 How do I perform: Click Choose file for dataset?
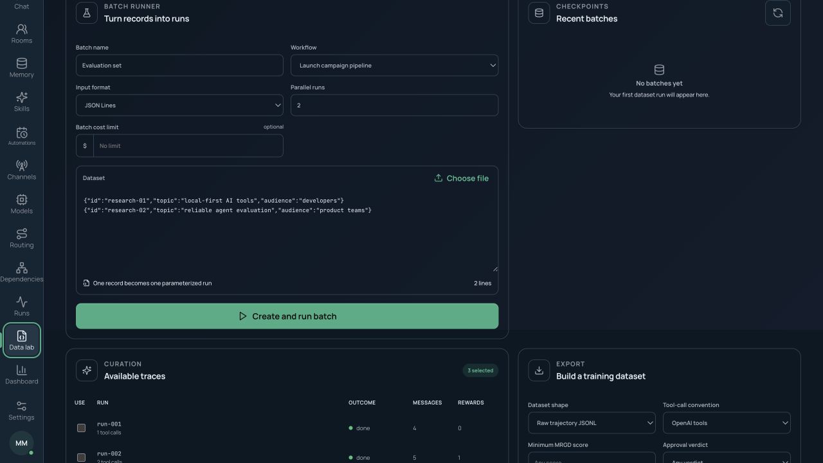coord(462,178)
